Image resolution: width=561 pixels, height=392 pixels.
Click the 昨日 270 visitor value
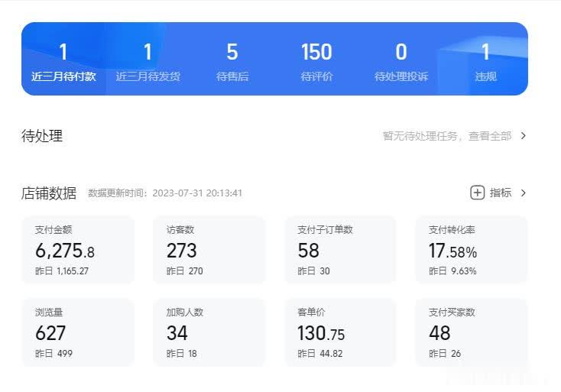pyautogui.click(x=185, y=271)
